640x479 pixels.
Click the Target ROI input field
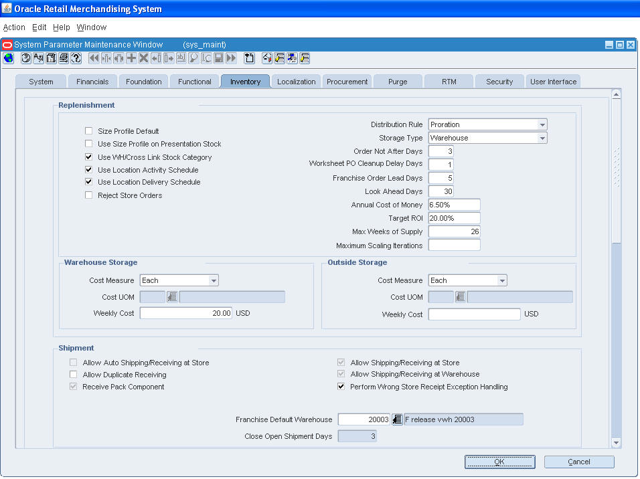click(454, 218)
